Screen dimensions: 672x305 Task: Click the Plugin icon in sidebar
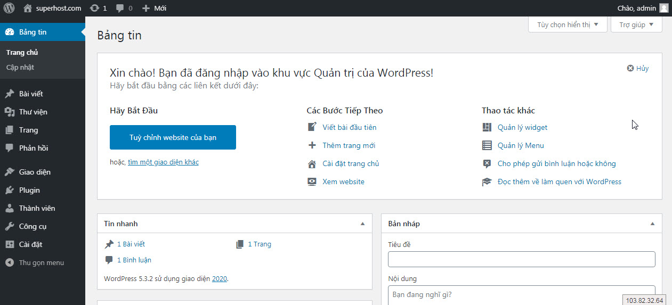click(x=10, y=190)
